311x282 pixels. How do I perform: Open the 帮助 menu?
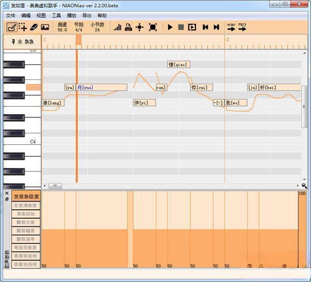[102, 16]
